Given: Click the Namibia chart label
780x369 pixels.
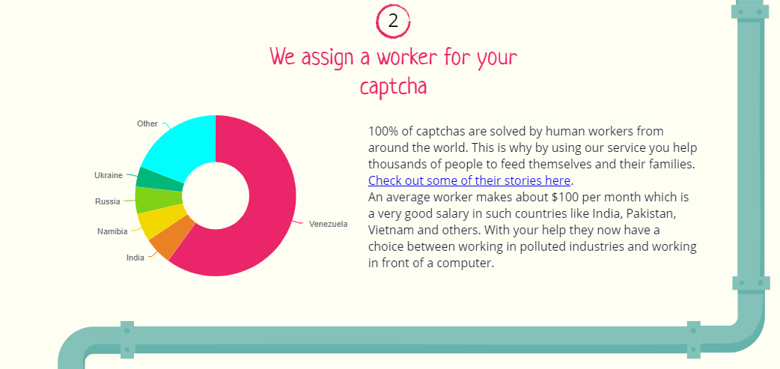Looking at the screenshot, I should [x=112, y=231].
